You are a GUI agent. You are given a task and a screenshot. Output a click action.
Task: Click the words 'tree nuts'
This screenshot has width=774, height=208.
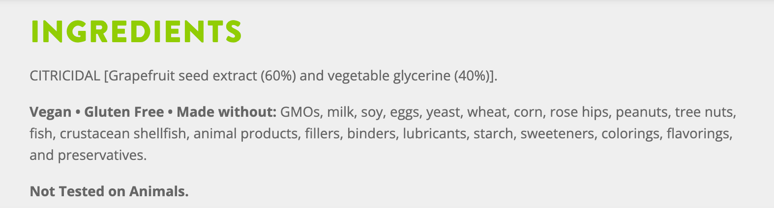(704, 112)
